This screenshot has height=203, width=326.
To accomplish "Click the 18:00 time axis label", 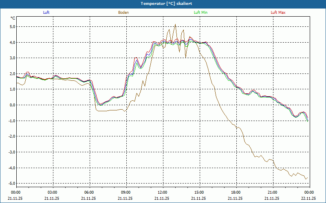I will pos(236,192).
